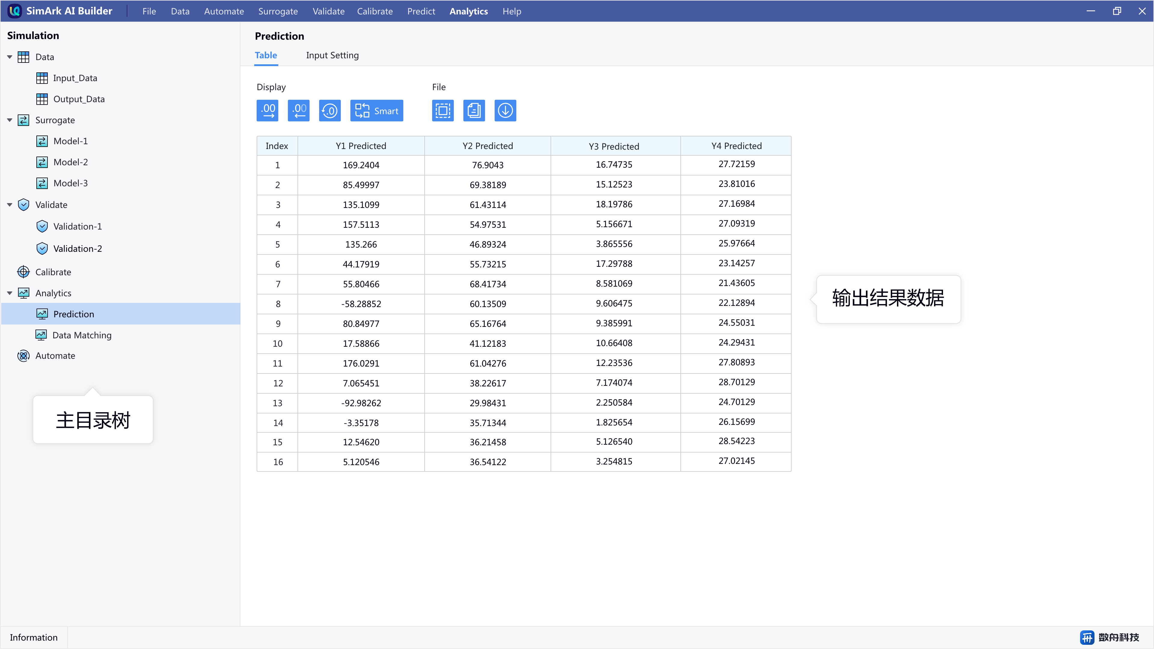Click the Validation-1 shield icon

pos(42,226)
